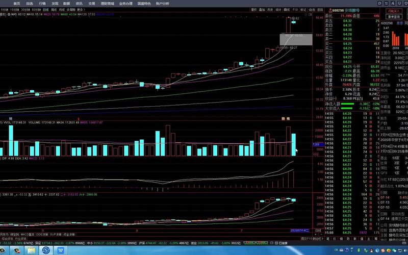This screenshot has width=408, height=255.
Task: Open the 理财商城 menu
Action: tap(108, 4)
